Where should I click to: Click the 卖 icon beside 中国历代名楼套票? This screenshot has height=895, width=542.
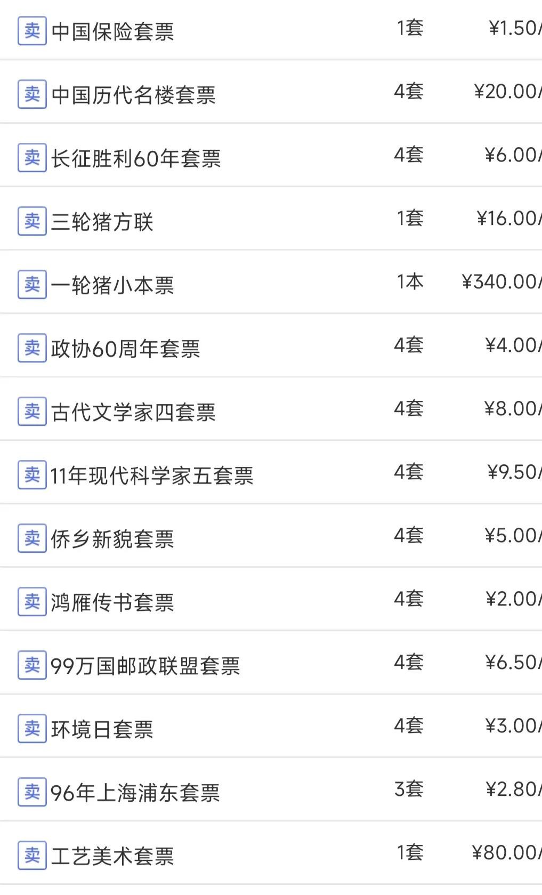pyautogui.click(x=32, y=94)
